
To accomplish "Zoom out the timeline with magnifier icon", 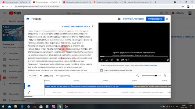I will 137,76.
